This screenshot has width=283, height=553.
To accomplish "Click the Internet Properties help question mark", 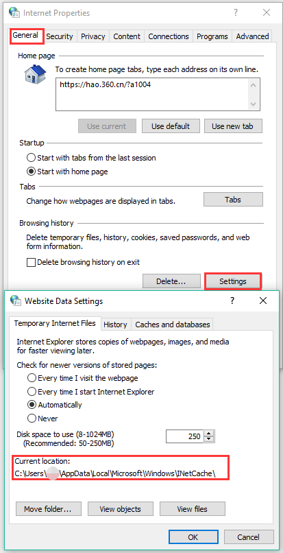I will click(236, 13).
